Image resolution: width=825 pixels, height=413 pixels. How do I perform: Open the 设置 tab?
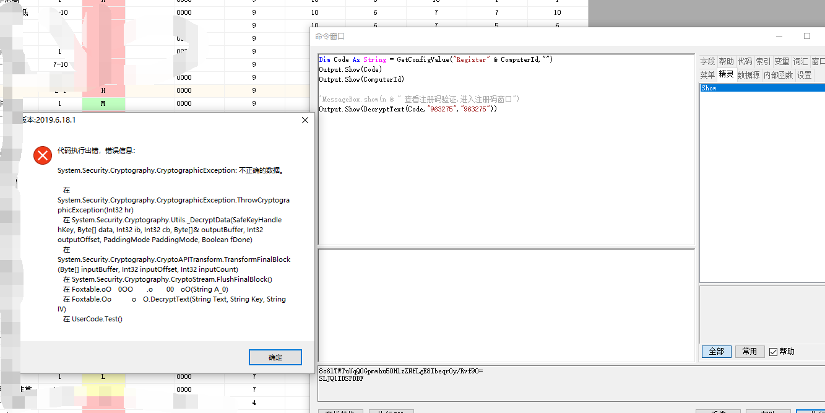click(804, 75)
